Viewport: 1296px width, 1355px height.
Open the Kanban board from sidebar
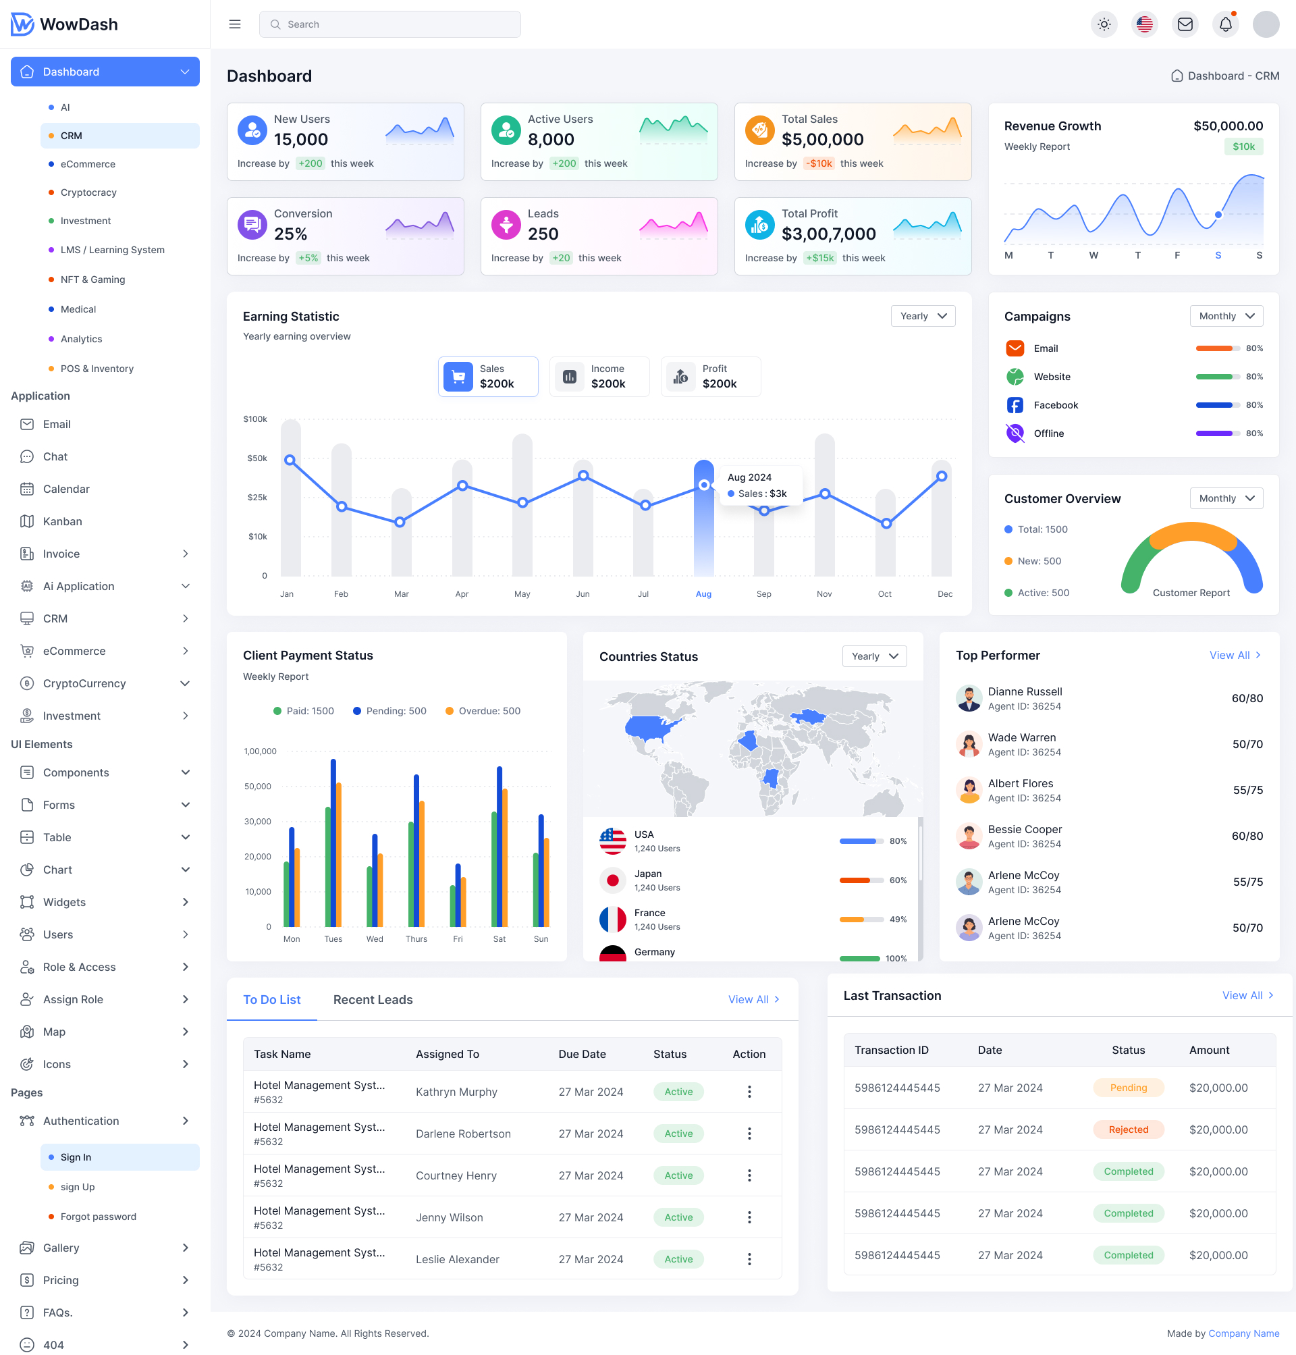[x=62, y=521]
